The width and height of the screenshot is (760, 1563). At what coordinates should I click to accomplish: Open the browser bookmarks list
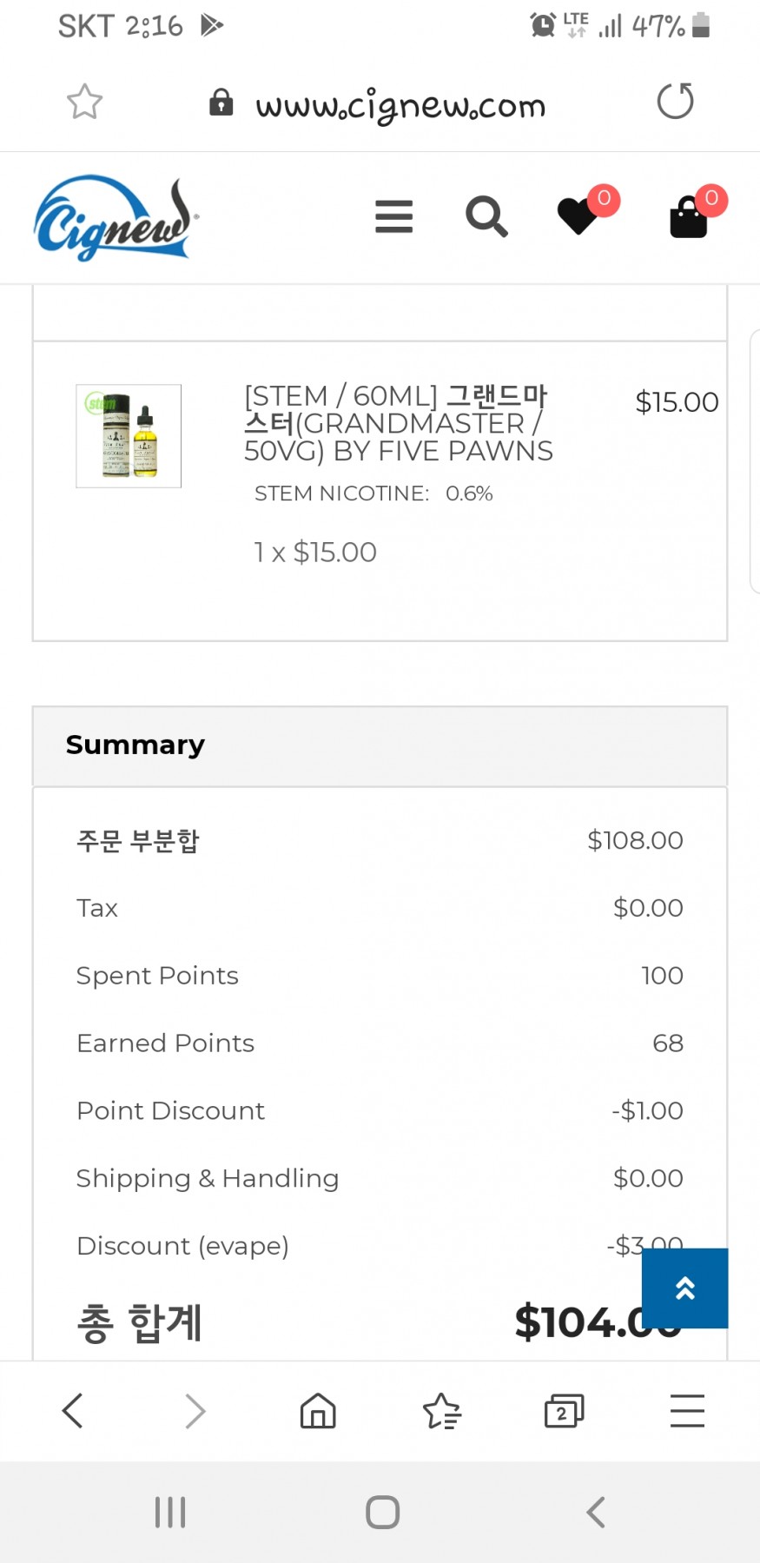point(441,1411)
